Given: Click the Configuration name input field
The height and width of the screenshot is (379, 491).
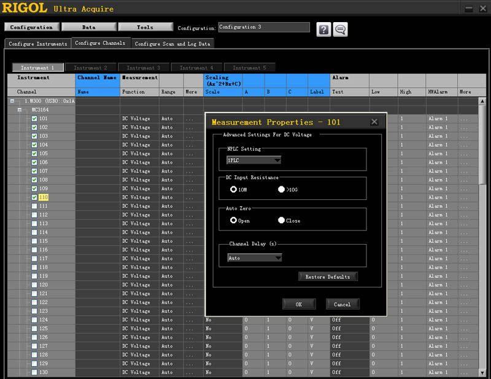Looking at the screenshot, I should coord(264,27).
